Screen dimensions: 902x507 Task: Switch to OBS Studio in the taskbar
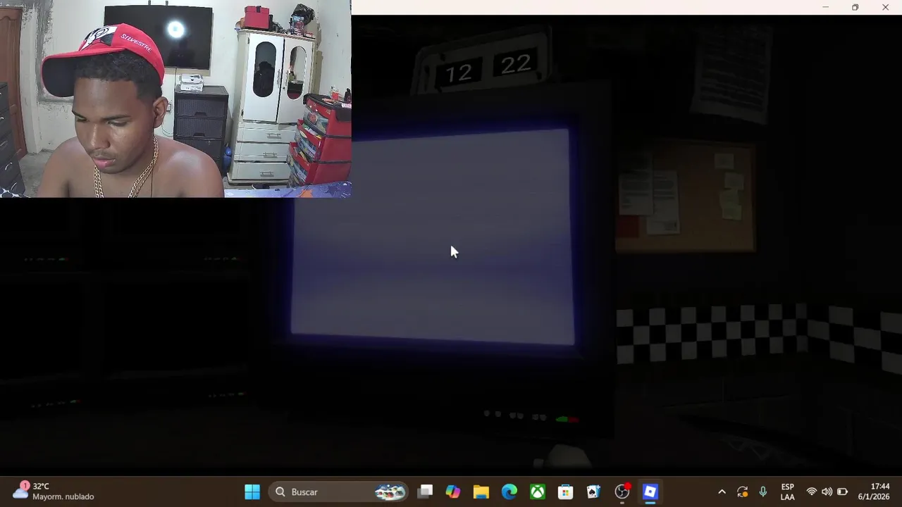(x=622, y=492)
